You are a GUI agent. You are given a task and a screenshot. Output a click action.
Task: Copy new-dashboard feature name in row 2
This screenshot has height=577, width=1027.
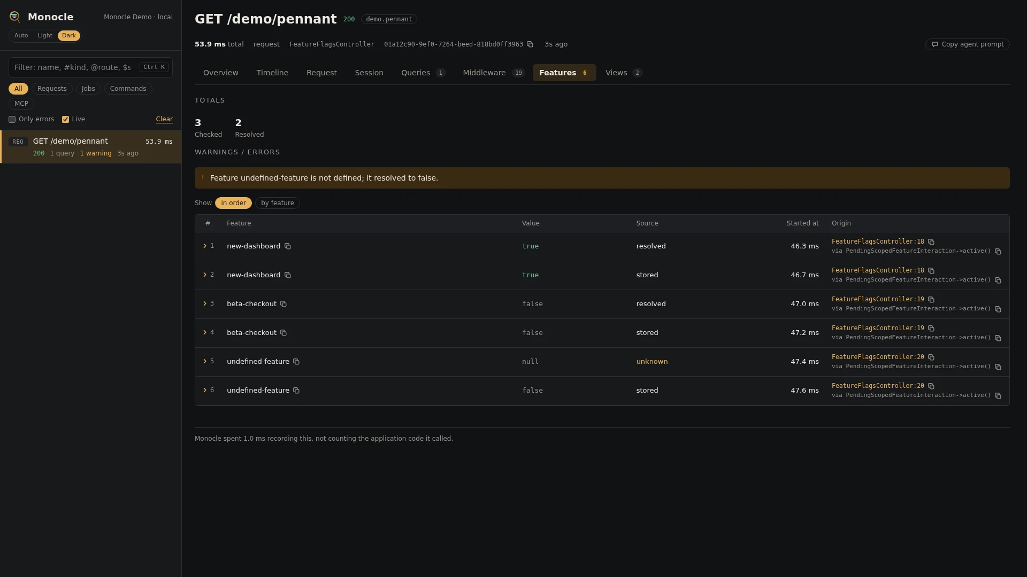click(x=288, y=275)
